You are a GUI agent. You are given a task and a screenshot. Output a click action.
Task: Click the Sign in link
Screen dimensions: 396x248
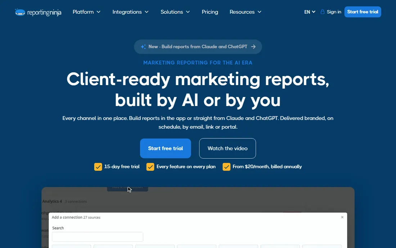[x=334, y=12]
